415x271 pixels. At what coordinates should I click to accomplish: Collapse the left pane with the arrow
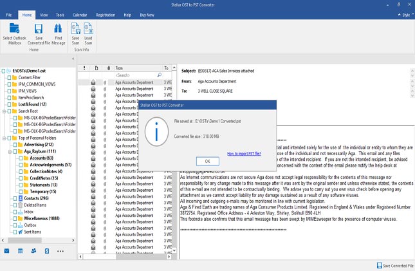[73, 59]
